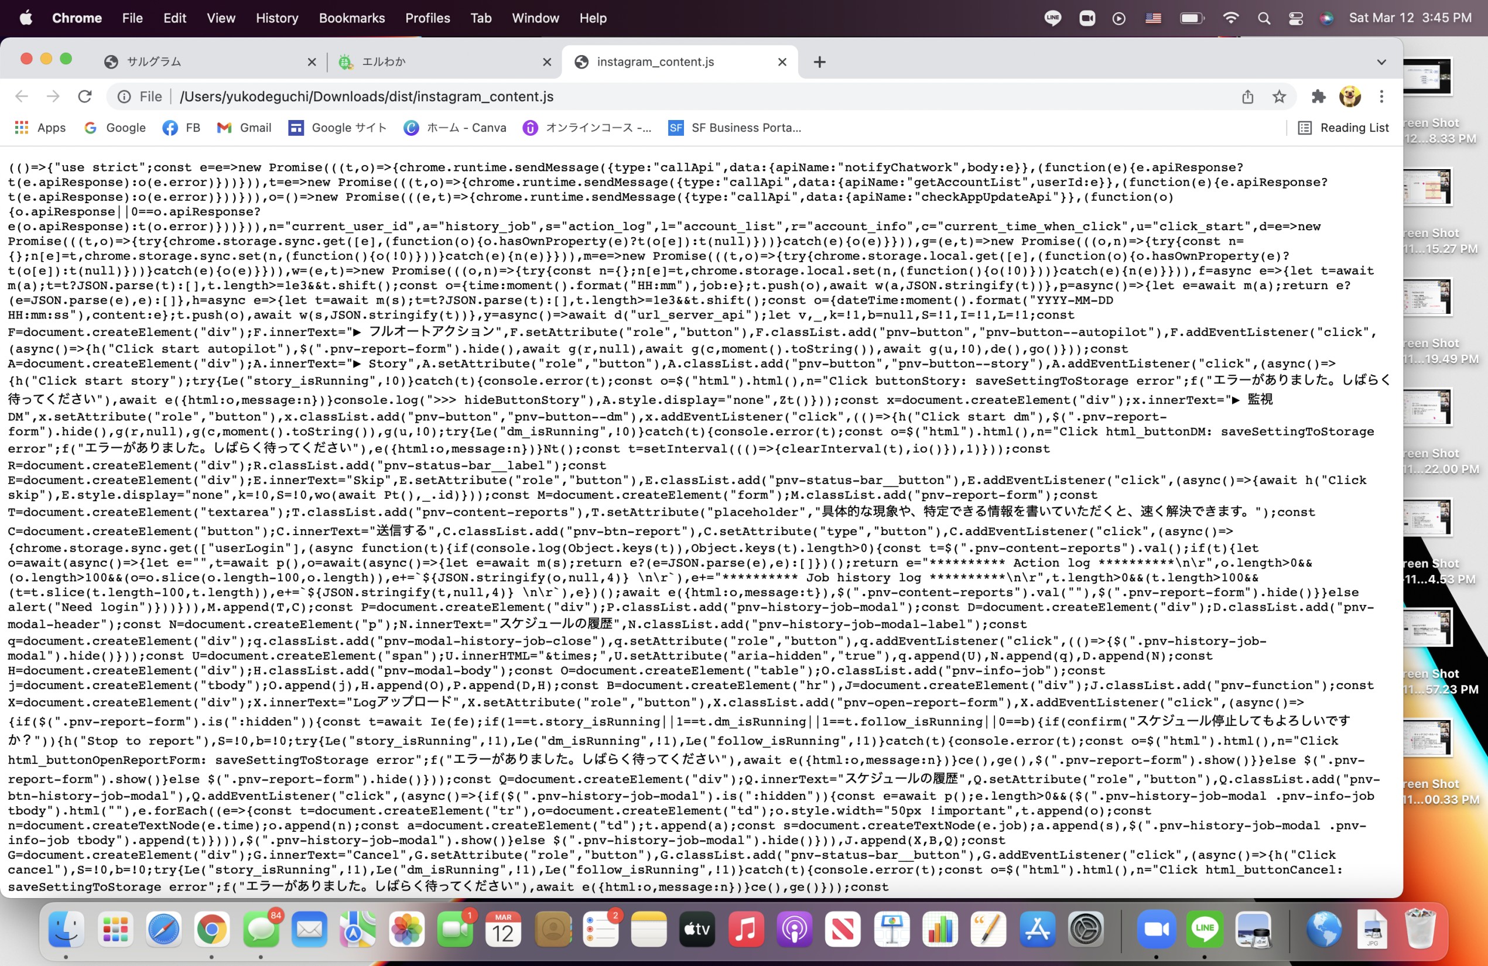Open the History menu
The width and height of the screenshot is (1488, 966).
click(x=277, y=18)
